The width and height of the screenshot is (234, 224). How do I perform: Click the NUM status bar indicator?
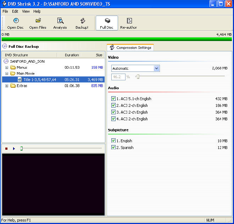[210, 220]
